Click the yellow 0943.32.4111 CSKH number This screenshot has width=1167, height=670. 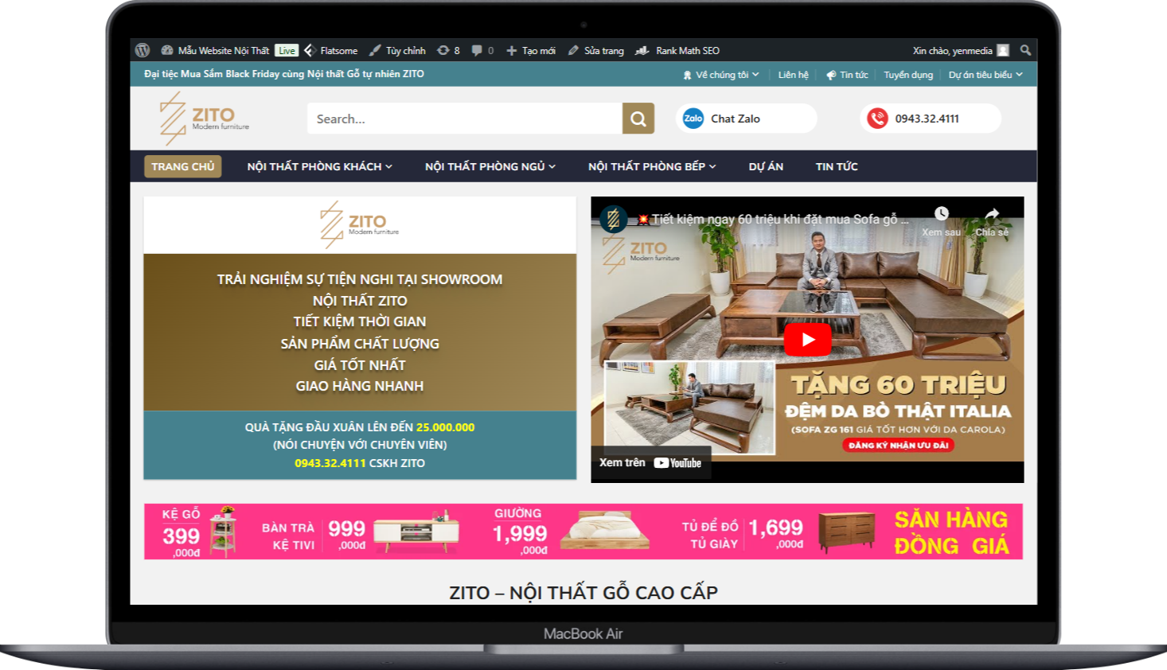pyautogui.click(x=330, y=463)
